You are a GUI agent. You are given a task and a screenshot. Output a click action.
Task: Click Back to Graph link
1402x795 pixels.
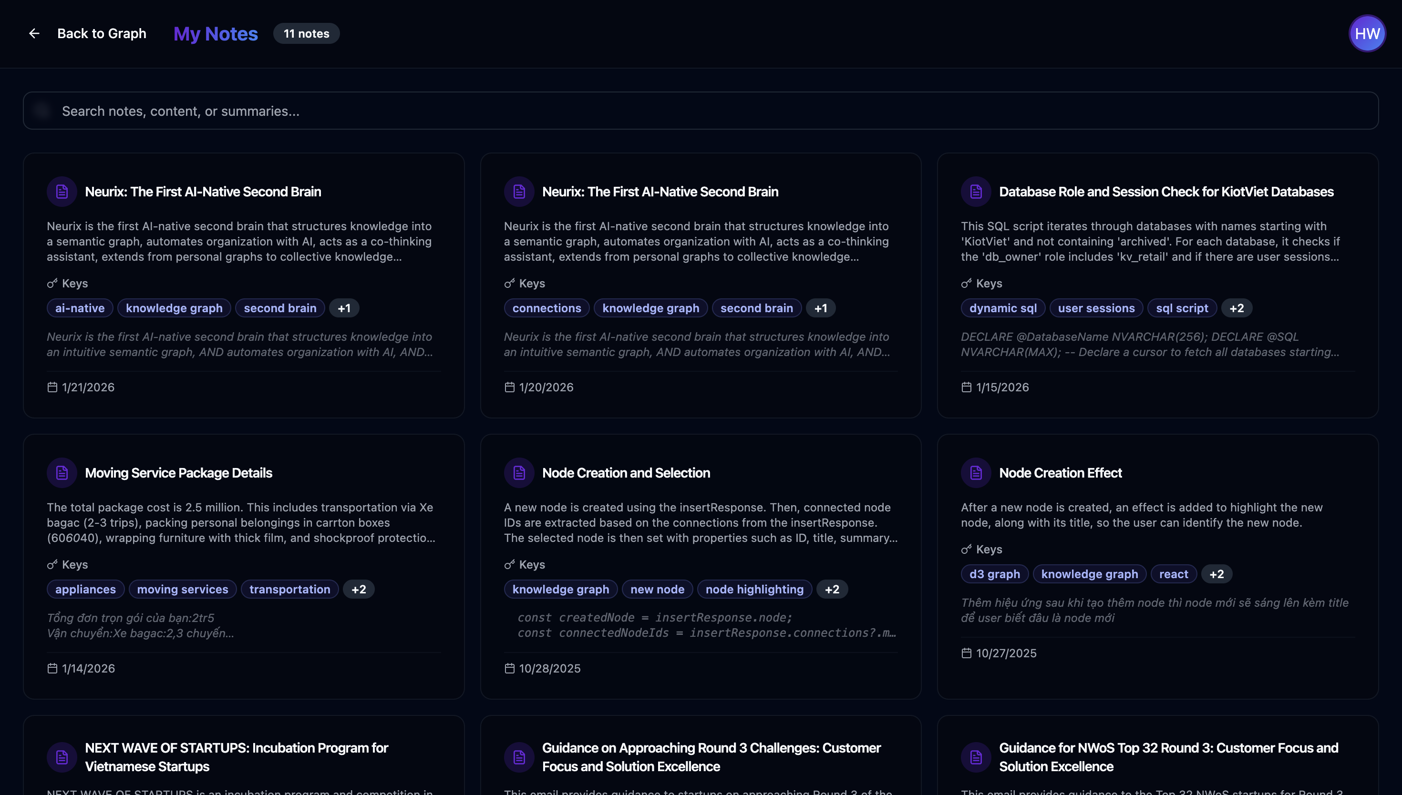point(102,34)
